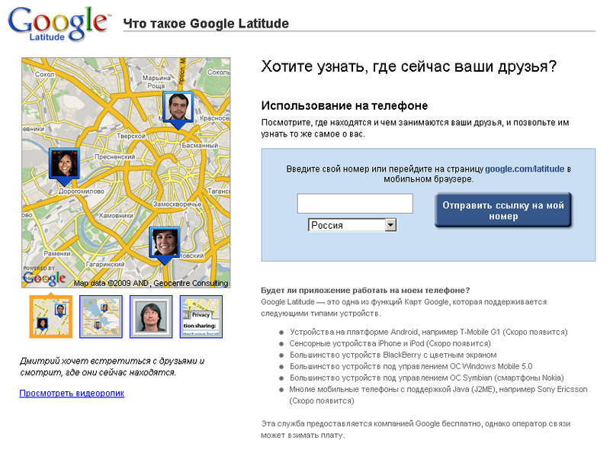Screen dimensions: 610x450
Task: Click the Java J2ME Sony Ericsson list item
Action: point(438,395)
